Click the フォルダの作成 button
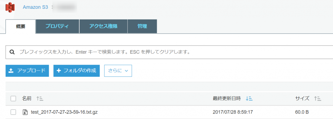The image size is (333, 119). [76, 71]
